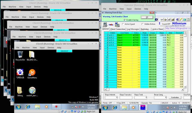Image resolution: width=192 pixels, height=113 pixels.
Task: Open Internet Explorer in Client5 taskbar
Action: pyautogui.click(x=28, y=107)
